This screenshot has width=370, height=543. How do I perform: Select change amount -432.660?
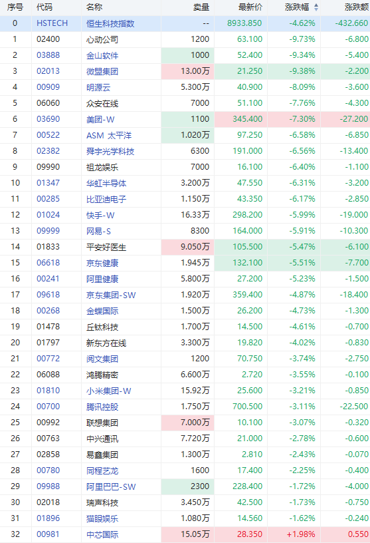[351, 23]
